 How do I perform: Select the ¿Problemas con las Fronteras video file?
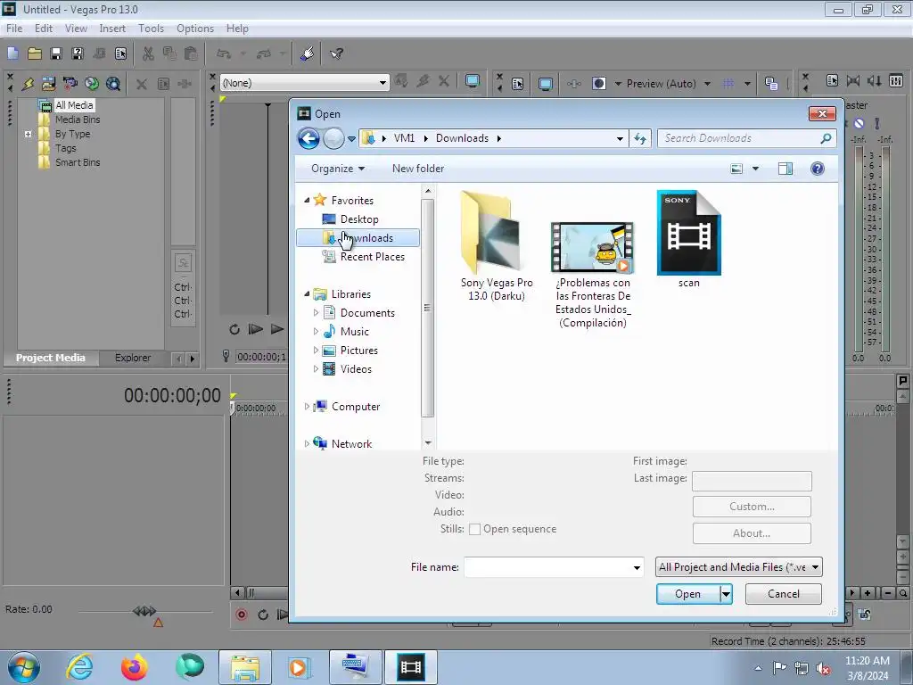(x=593, y=275)
